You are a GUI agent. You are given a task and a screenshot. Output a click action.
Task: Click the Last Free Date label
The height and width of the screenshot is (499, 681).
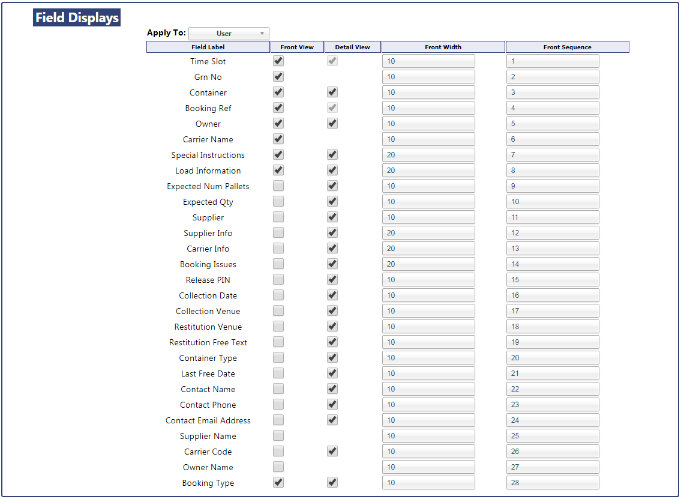tap(208, 374)
